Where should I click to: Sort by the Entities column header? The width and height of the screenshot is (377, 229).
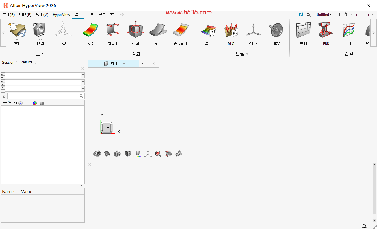click(9, 103)
